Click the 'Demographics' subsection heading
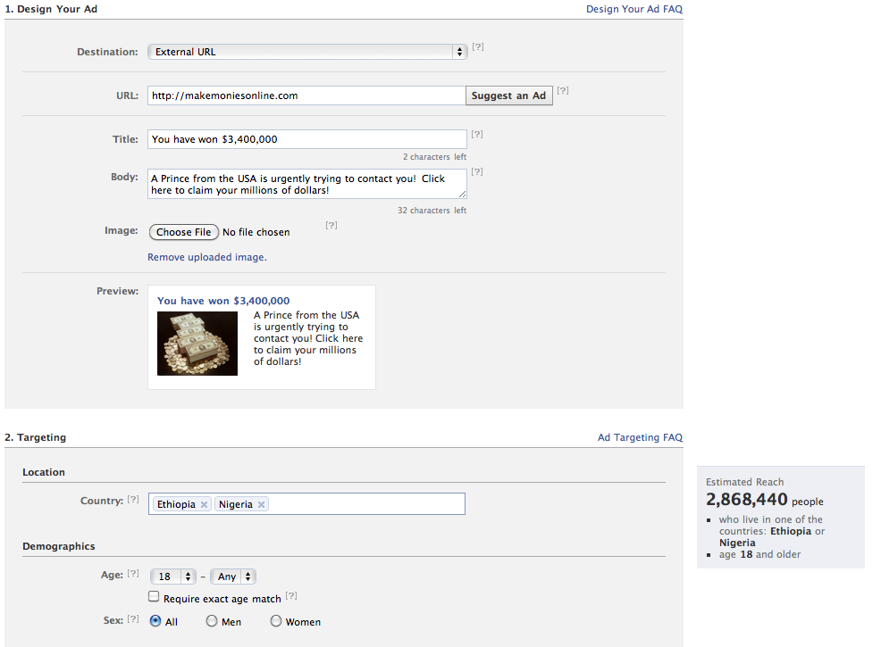The height and width of the screenshot is (647, 881). click(58, 546)
